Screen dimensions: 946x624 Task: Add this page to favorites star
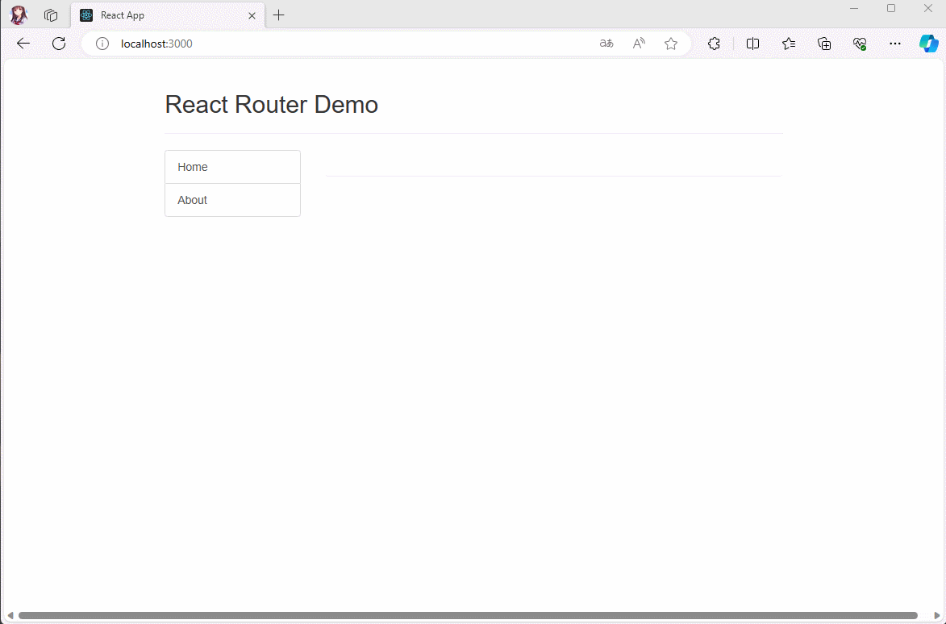tap(671, 44)
